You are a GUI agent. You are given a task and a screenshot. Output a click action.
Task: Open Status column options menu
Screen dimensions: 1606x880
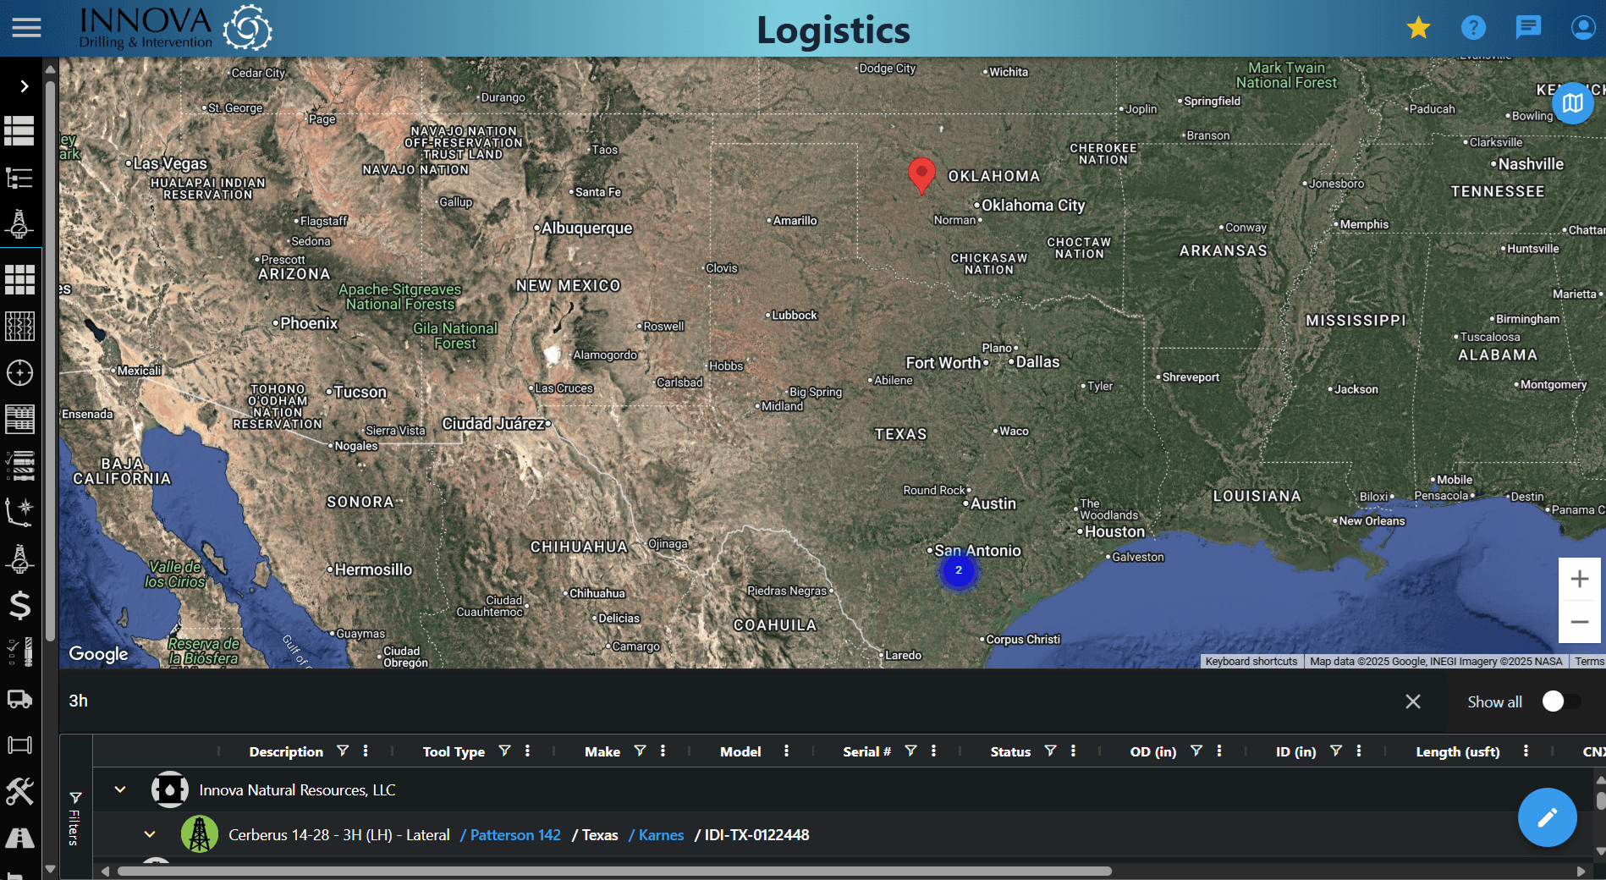(x=1073, y=751)
